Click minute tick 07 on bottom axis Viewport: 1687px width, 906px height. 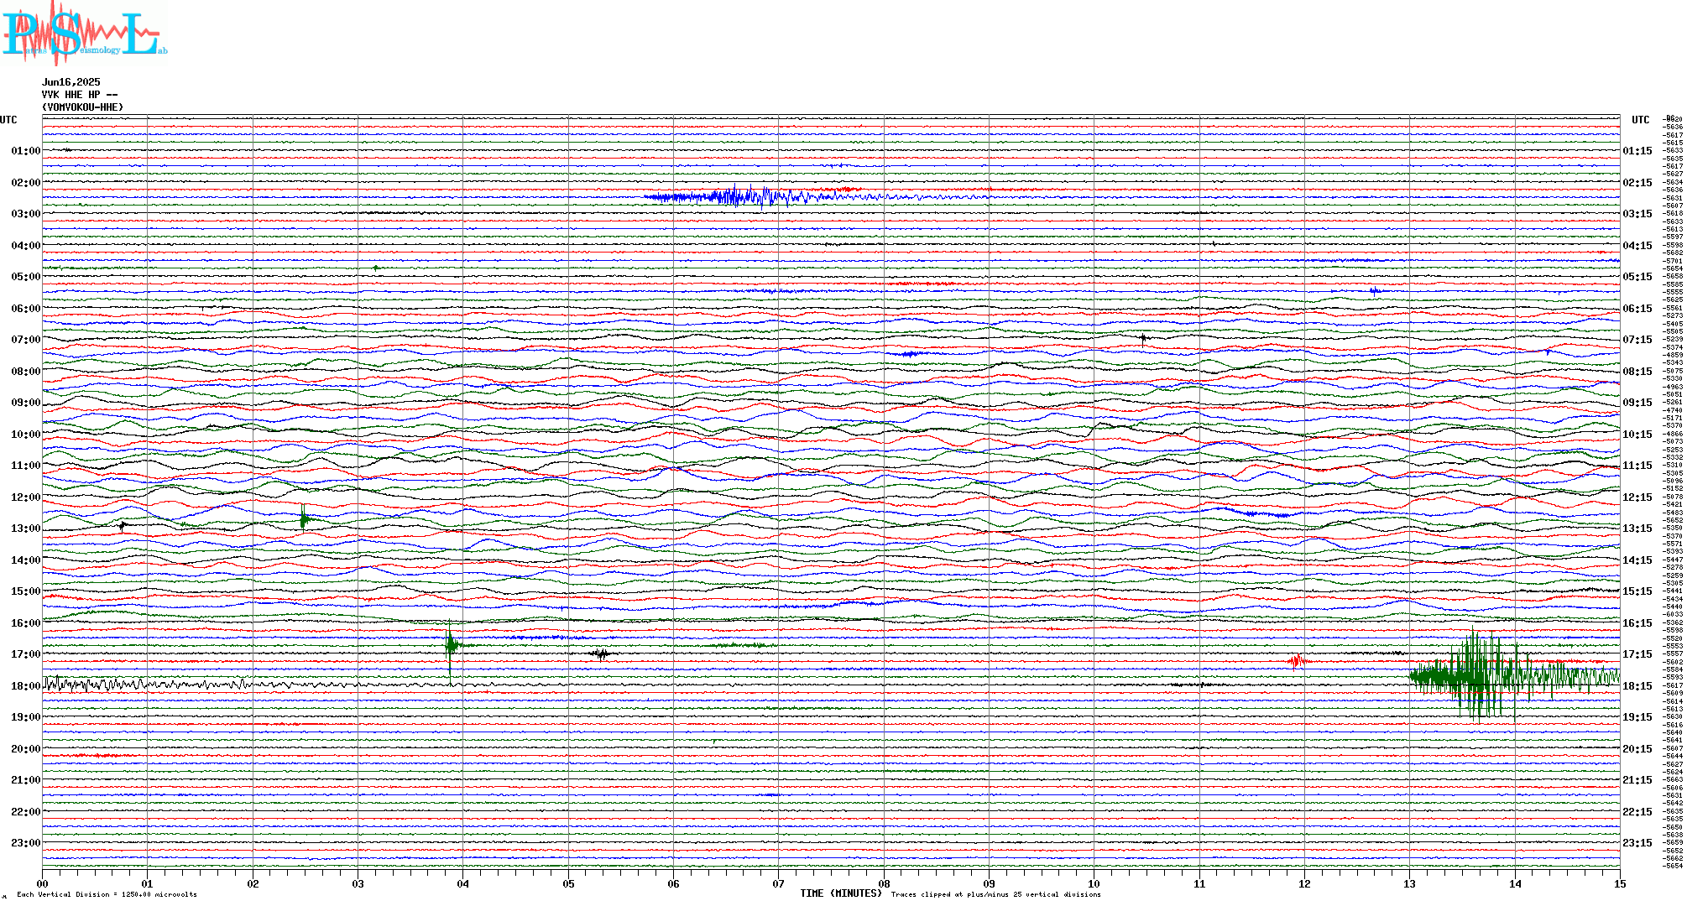(778, 883)
